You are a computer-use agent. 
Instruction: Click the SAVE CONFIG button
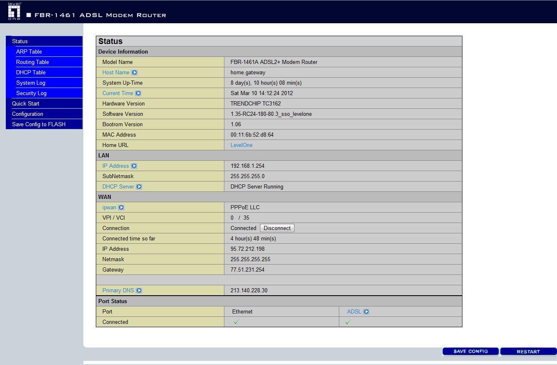point(471,351)
